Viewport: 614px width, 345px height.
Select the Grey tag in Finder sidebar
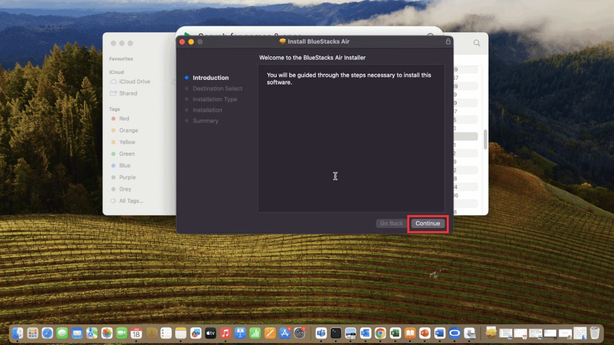point(121,189)
